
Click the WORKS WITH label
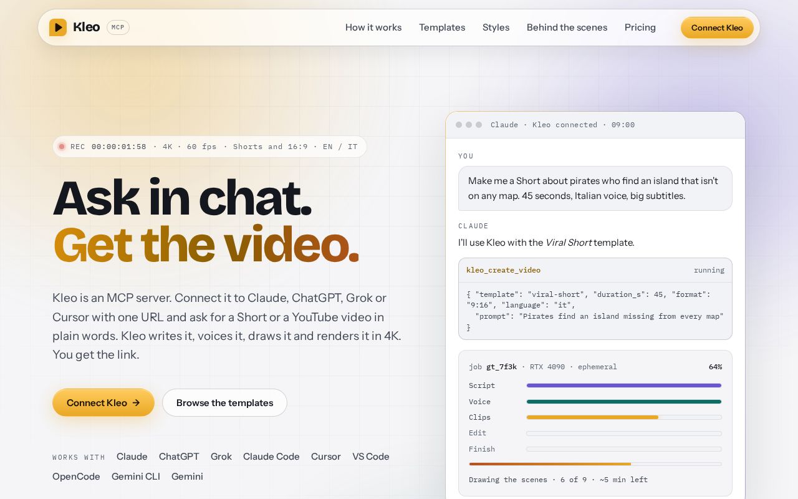[79, 457]
